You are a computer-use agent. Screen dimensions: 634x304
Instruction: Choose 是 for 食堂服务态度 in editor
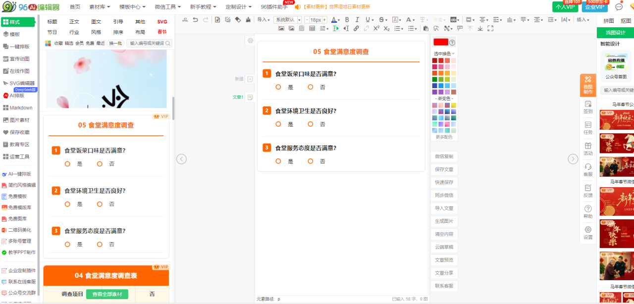(278, 161)
